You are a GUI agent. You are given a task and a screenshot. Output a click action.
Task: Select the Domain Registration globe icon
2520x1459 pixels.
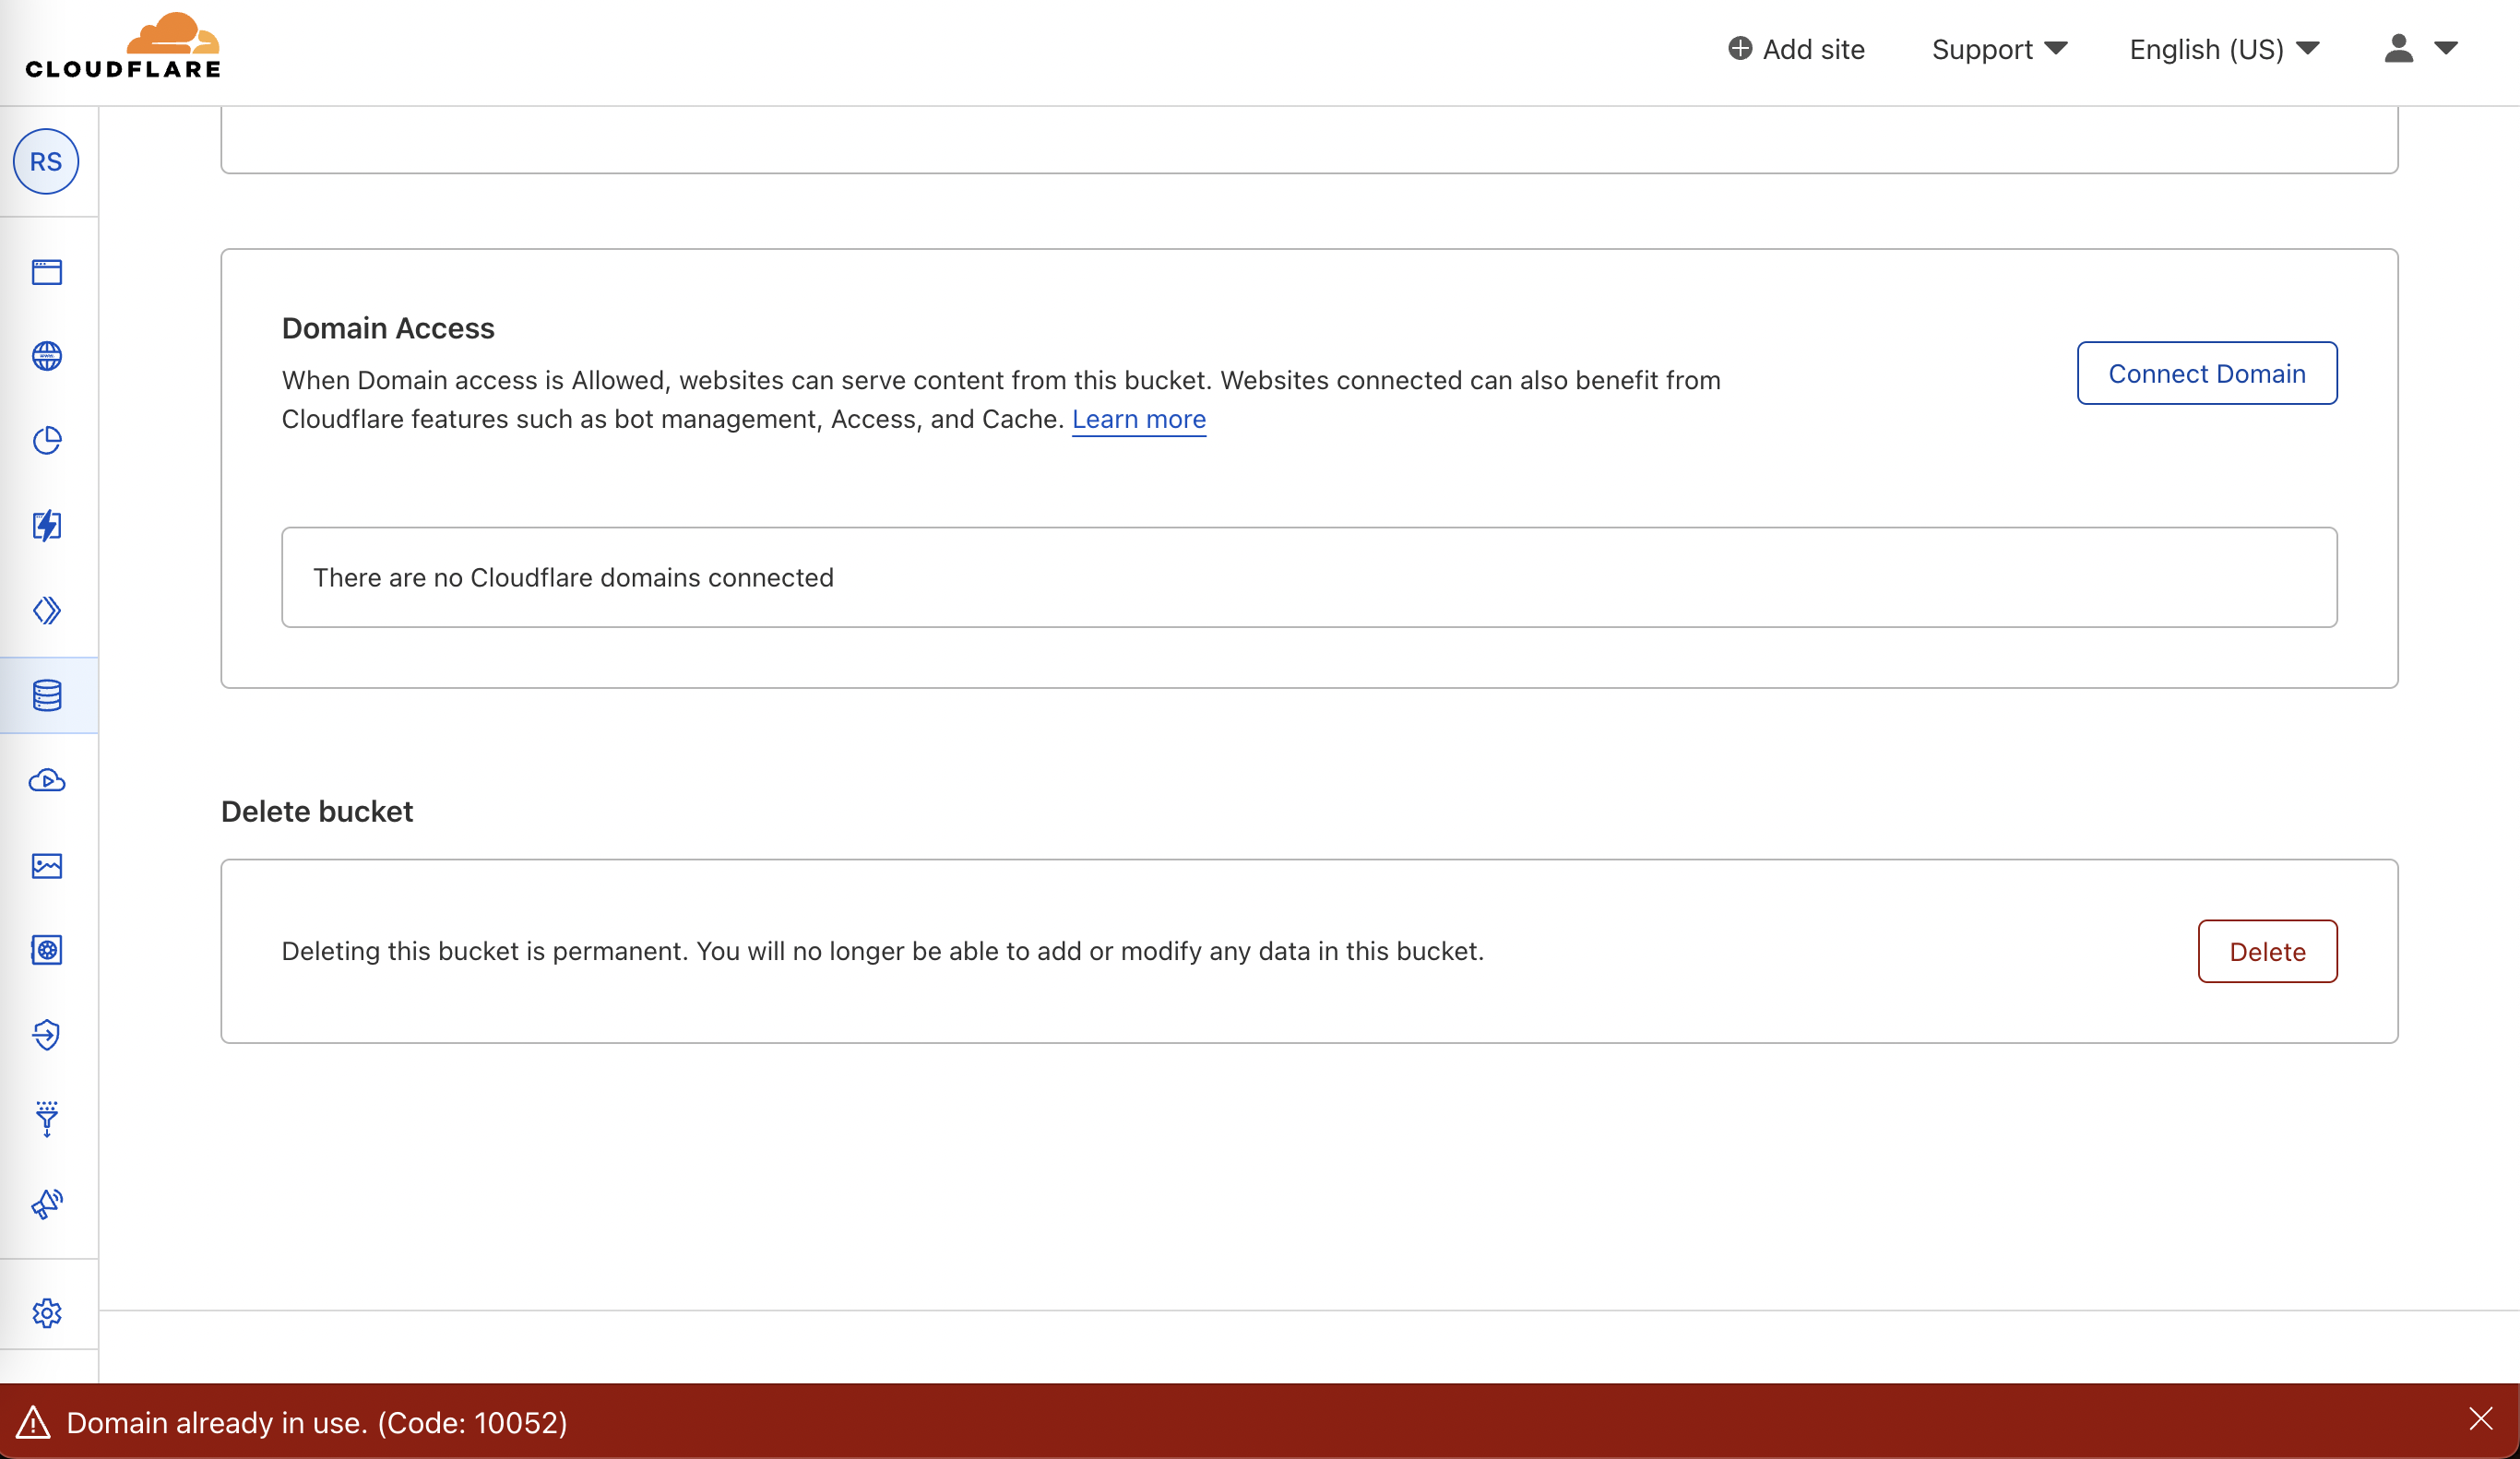click(x=47, y=356)
